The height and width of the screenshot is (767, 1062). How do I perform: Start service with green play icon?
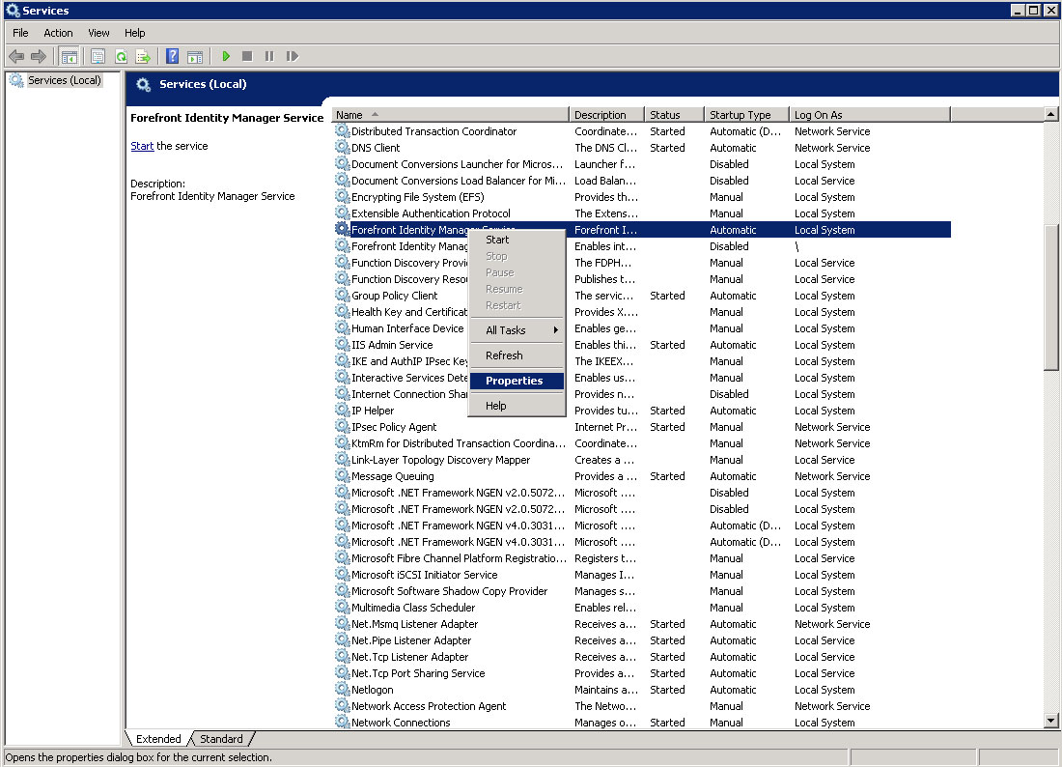pyautogui.click(x=226, y=56)
